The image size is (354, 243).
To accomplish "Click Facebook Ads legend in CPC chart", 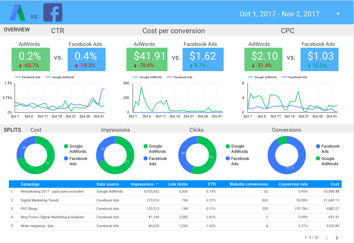I will click(294, 77).
